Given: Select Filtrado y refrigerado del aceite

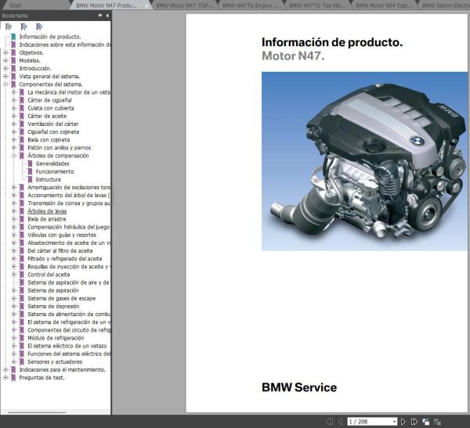Looking at the screenshot, I should point(65,259).
